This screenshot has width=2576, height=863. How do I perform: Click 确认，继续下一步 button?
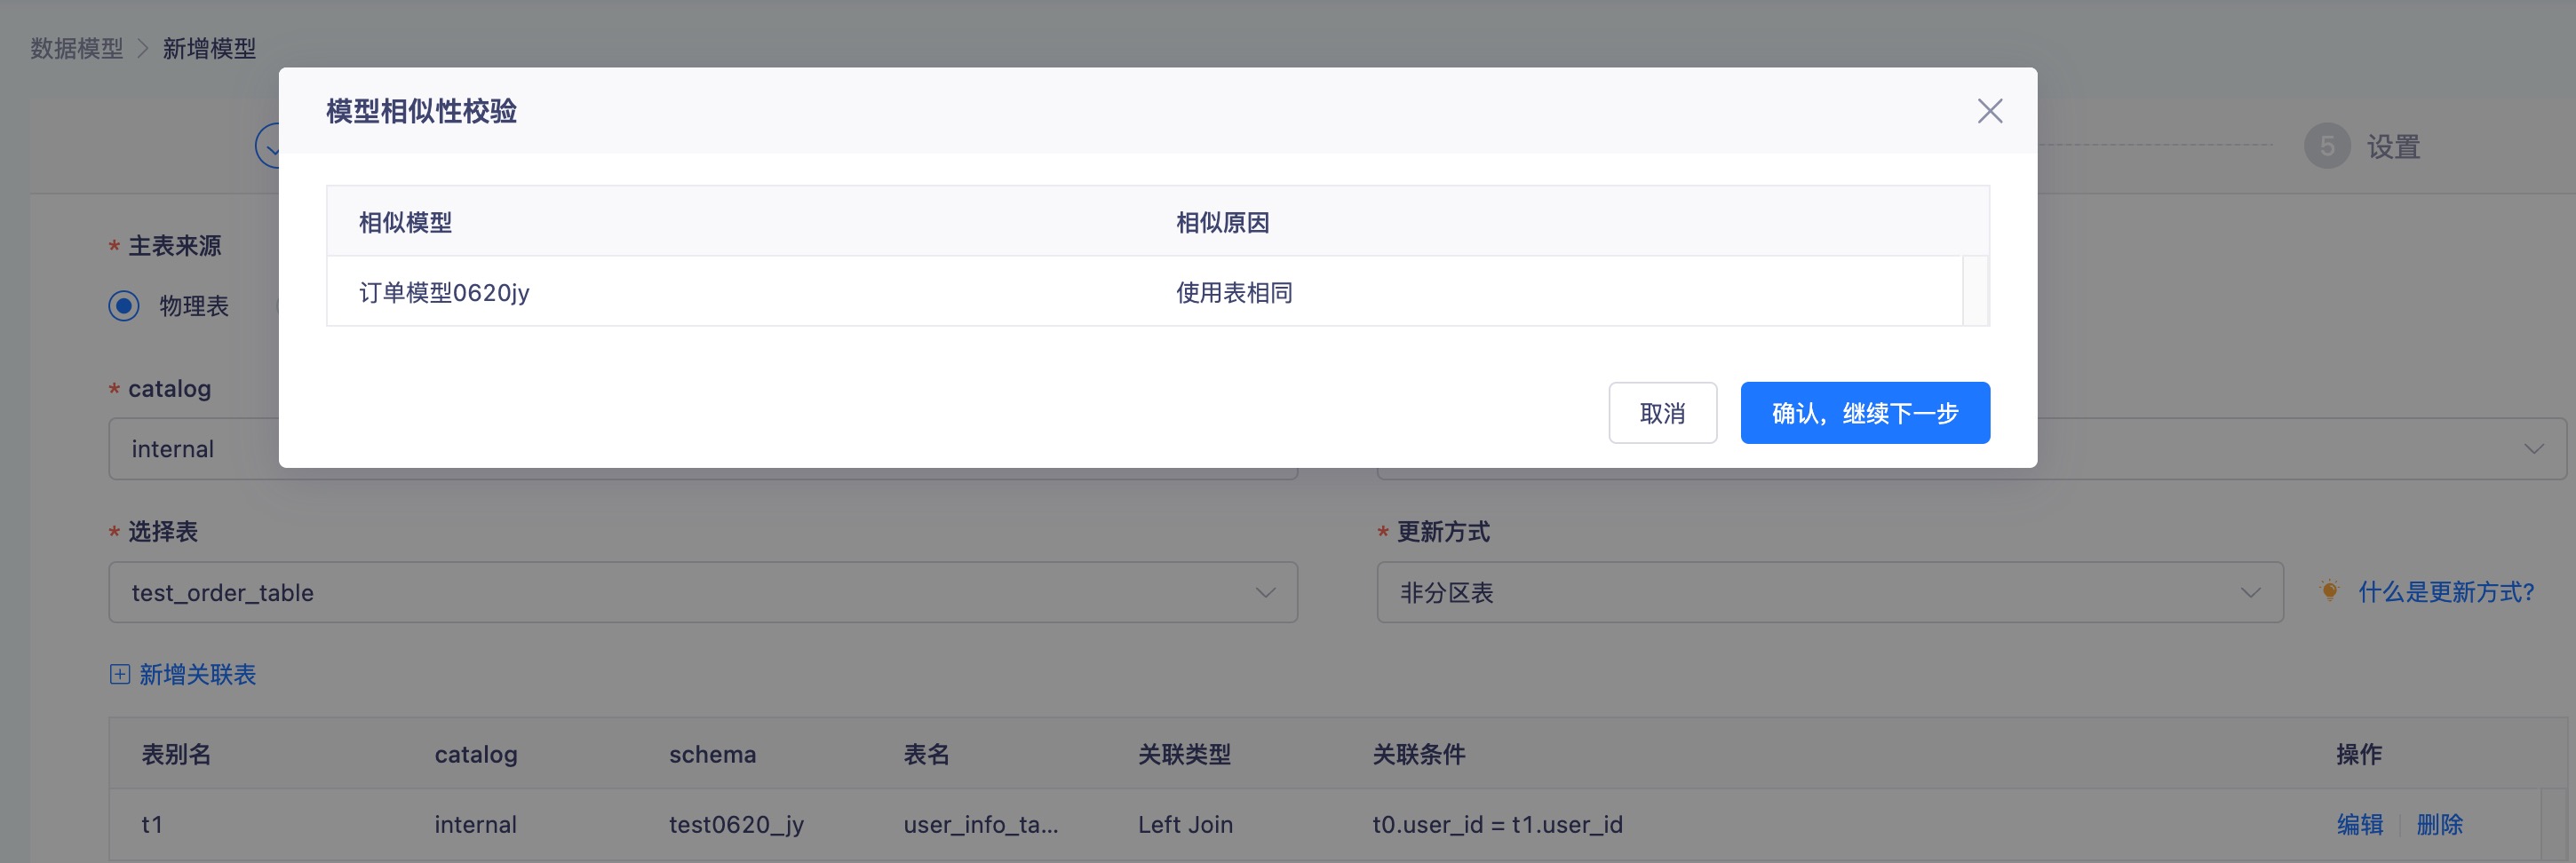[x=1864, y=413]
